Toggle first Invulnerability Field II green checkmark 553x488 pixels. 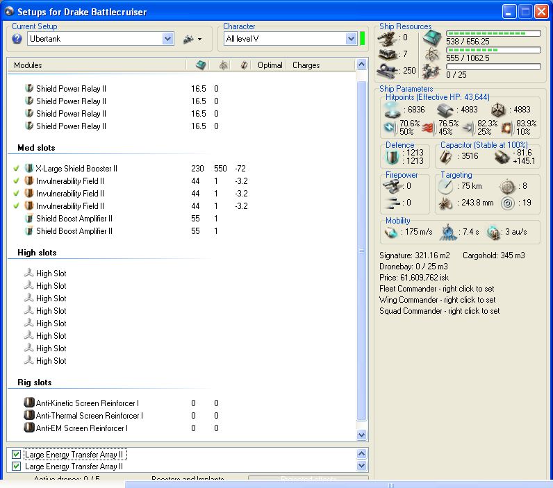pyautogui.click(x=16, y=181)
